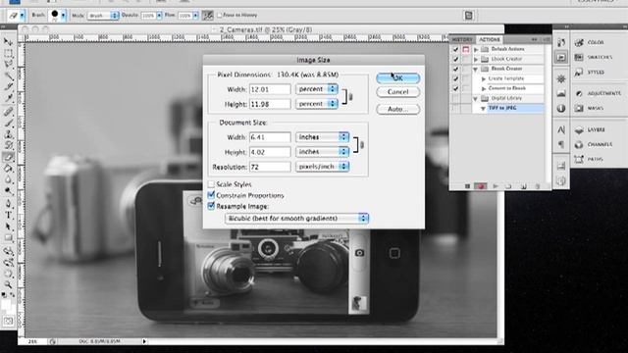This screenshot has width=628, height=353.
Task: Click the Stop button in Actions panel
Action: click(467, 186)
